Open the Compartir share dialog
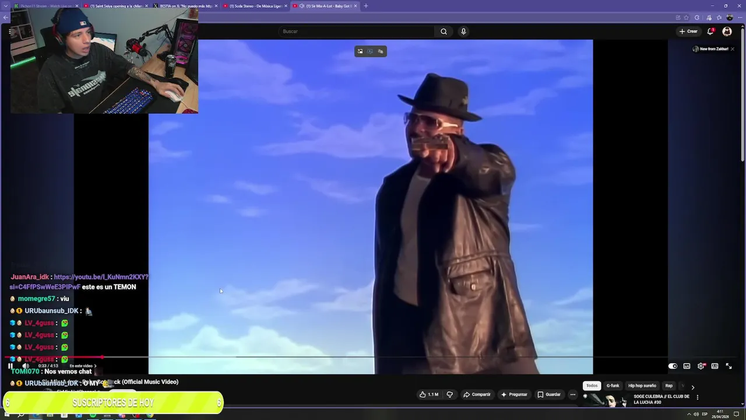 (477, 394)
